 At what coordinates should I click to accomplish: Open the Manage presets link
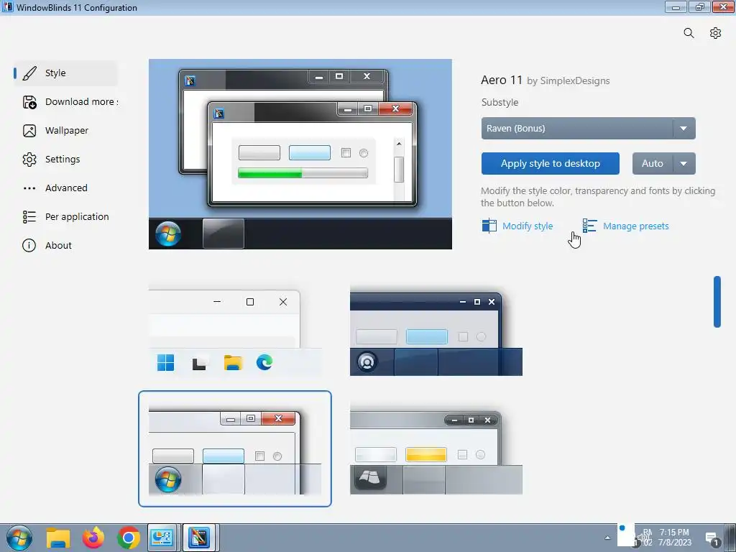[635, 226]
